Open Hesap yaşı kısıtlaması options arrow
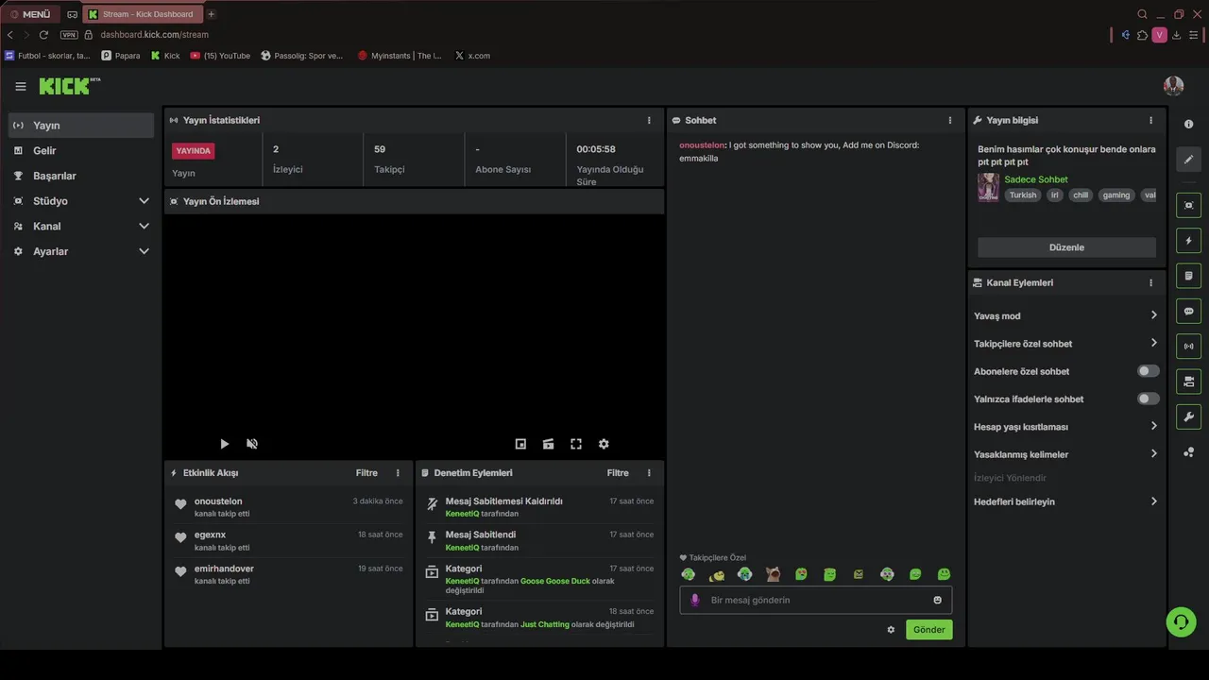 (1153, 426)
